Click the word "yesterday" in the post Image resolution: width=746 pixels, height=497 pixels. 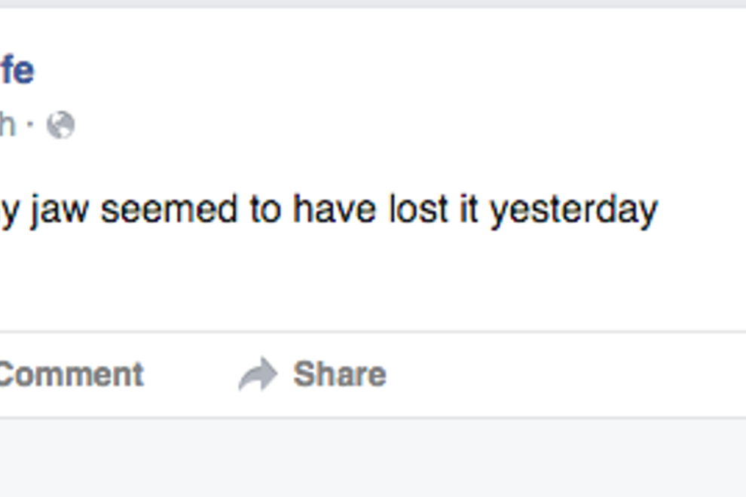coord(573,210)
